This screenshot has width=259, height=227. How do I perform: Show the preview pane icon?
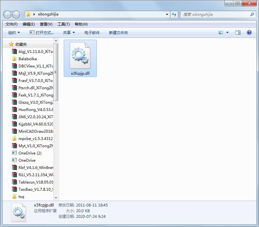pyautogui.click(x=238, y=32)
